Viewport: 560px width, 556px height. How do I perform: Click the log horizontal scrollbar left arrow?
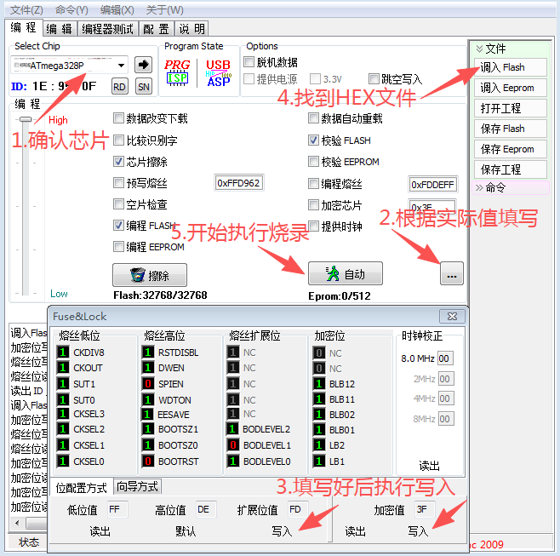tap(17, 523)
